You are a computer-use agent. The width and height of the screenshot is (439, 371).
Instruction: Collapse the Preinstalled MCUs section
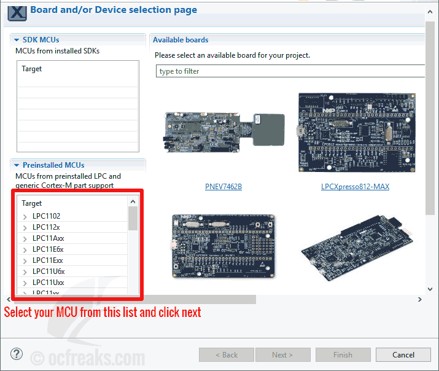click(x=17, y=165)
